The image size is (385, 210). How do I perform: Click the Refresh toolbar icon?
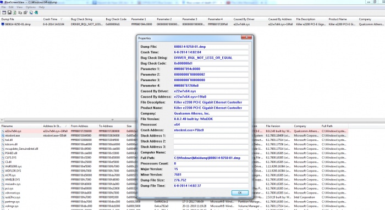(x=14, y=13)
